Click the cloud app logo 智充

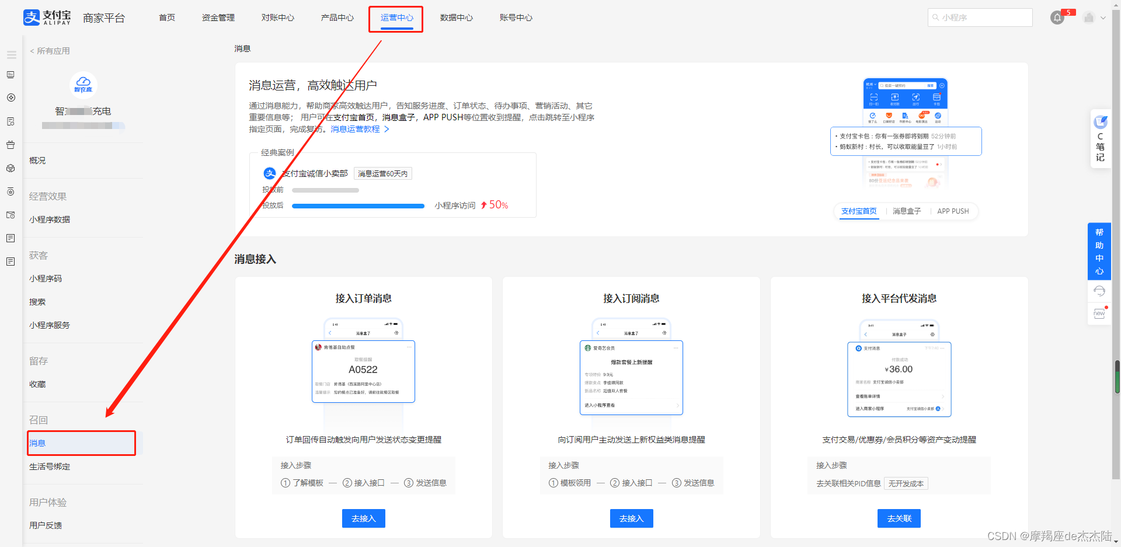coord(83,85)
